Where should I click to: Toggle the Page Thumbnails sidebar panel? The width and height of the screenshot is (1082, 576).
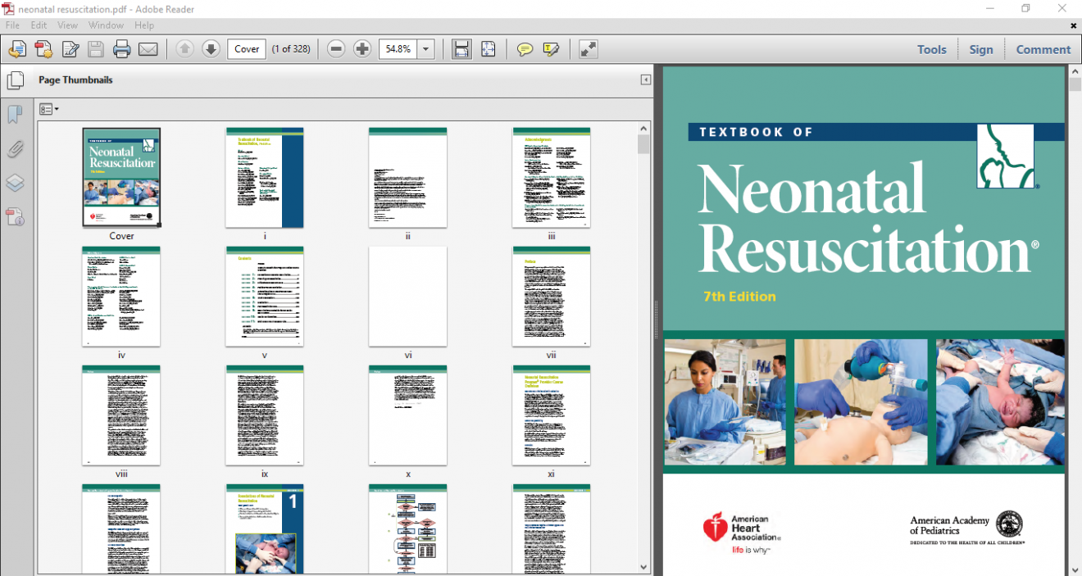[x=16, y=79]
